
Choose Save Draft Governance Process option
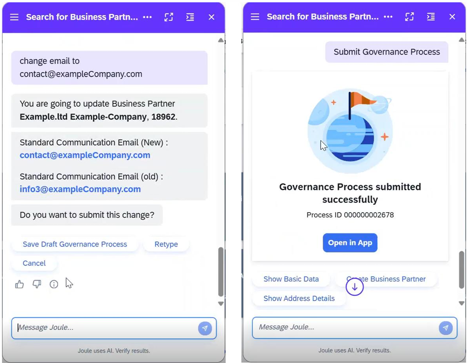75,244
